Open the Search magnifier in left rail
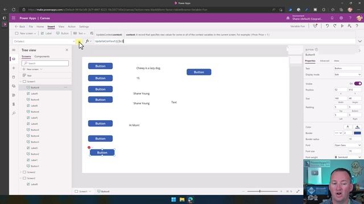The image size is (364, 204). coord(14,113)
